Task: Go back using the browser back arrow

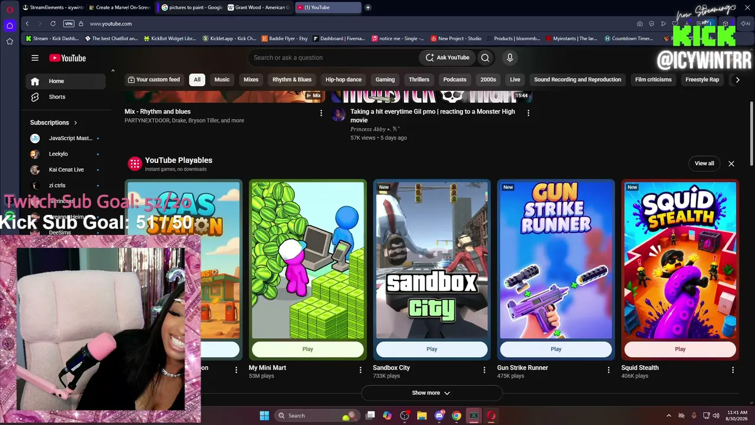Action: pos(27,24)
